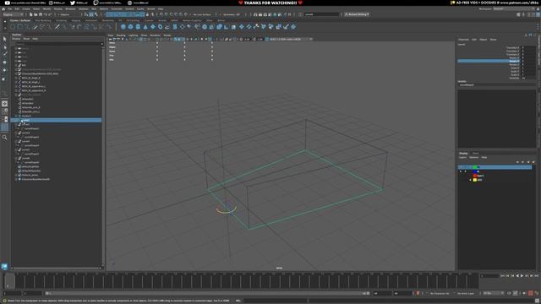This screenshot has height=304, width=541.
Task: Choose the Move tool in toolbox
Action: click(x=5, y=62)
